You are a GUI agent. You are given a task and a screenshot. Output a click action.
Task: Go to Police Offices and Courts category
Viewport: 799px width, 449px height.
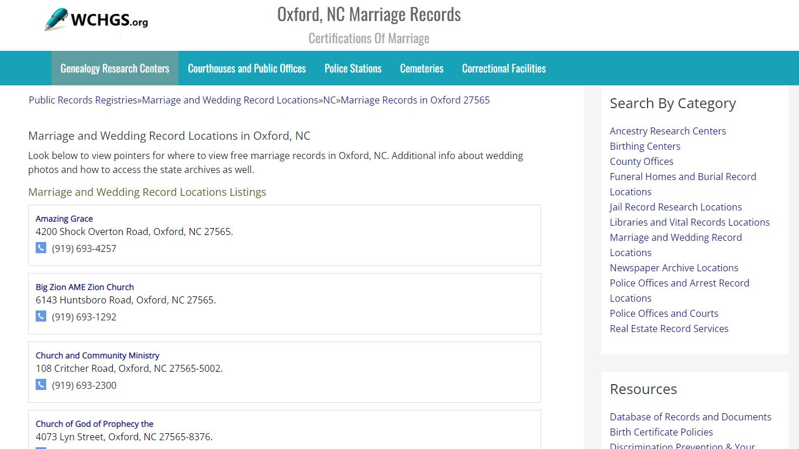point(664,313)
